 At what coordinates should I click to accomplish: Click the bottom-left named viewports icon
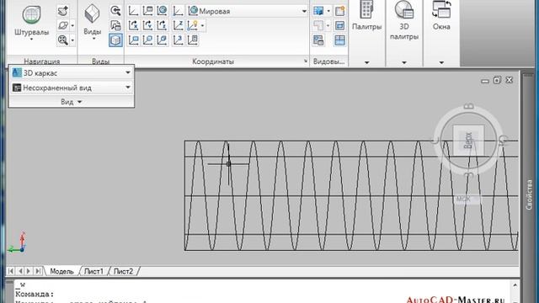pos(318,40)
